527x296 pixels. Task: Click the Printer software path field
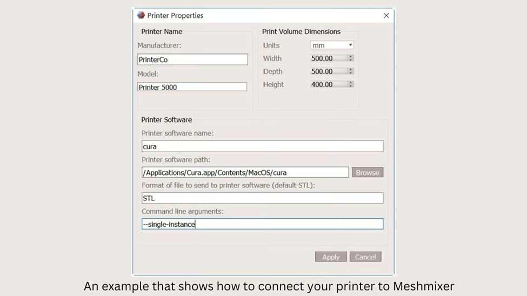(x=245, y=172)
